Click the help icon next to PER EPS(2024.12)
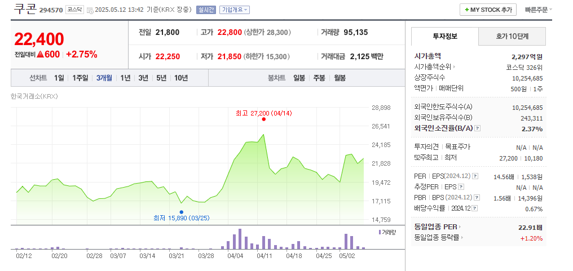The width and height of the screenshot is (573, 271). click(x=475, y=176)
